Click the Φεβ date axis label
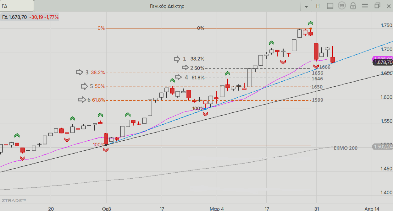Viewport: 393px width, 211px height. 107,208
